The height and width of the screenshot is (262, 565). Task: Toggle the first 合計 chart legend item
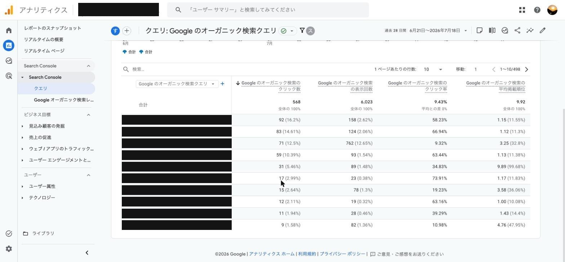[129, 52]
